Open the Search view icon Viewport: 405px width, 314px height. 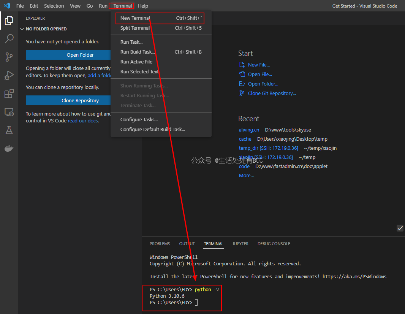(x=9, y=39)
